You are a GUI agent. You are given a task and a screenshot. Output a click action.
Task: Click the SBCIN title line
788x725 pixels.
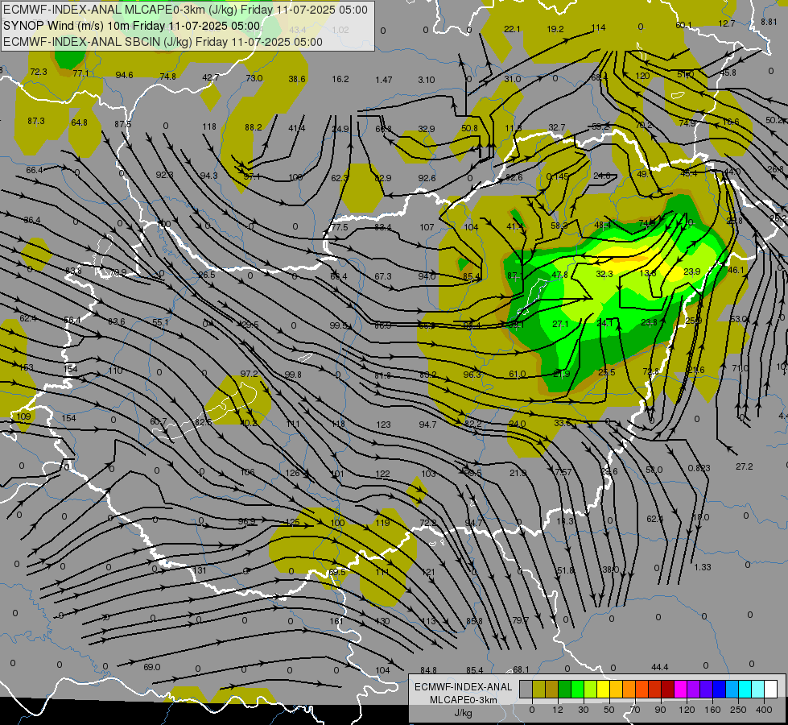pos(163,42)
